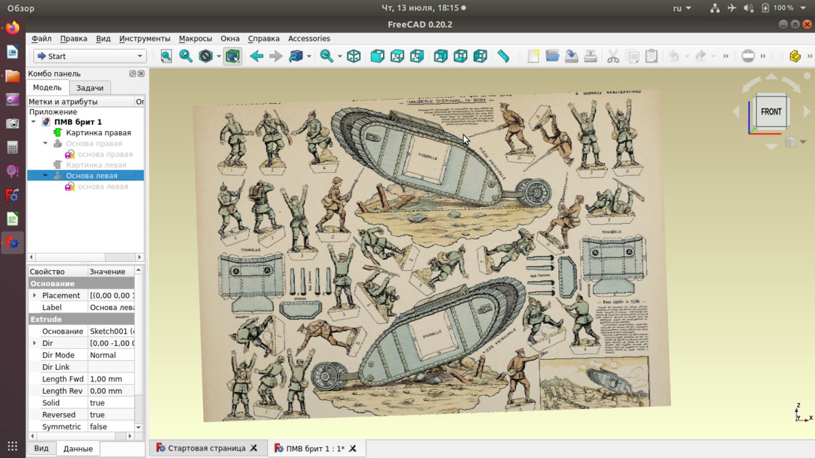This screenshot has width=815, height=458.
Task: Click the Print icon in toolbar
Action: tap(590, 56)
